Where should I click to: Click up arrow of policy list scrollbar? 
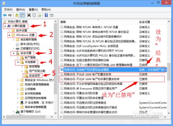pos(169,21)
